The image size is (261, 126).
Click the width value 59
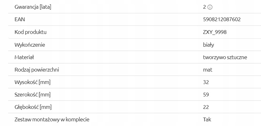click(x=206, y=95)
